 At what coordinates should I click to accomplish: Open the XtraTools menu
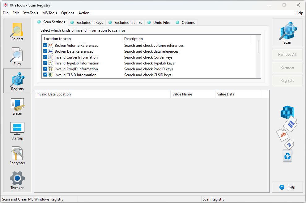pos(31,13)
